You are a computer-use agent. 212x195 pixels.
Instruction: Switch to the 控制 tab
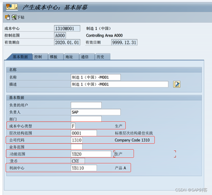(x=40, y=57)
